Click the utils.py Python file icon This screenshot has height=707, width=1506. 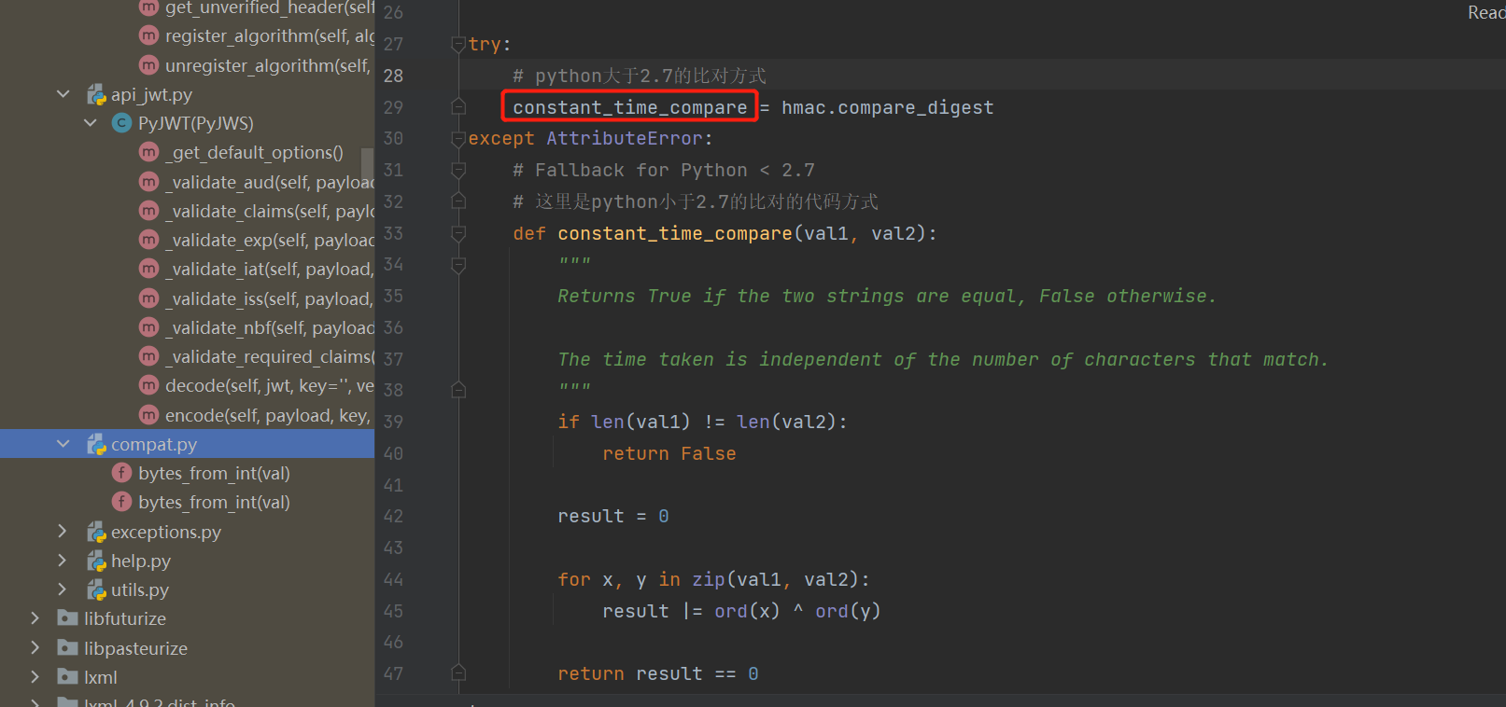coord(96,589)
